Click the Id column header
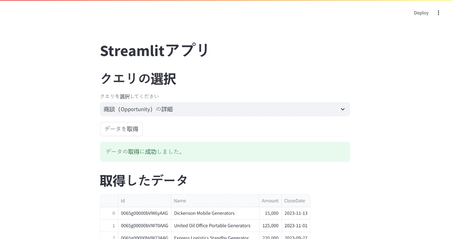 [144, 201]
